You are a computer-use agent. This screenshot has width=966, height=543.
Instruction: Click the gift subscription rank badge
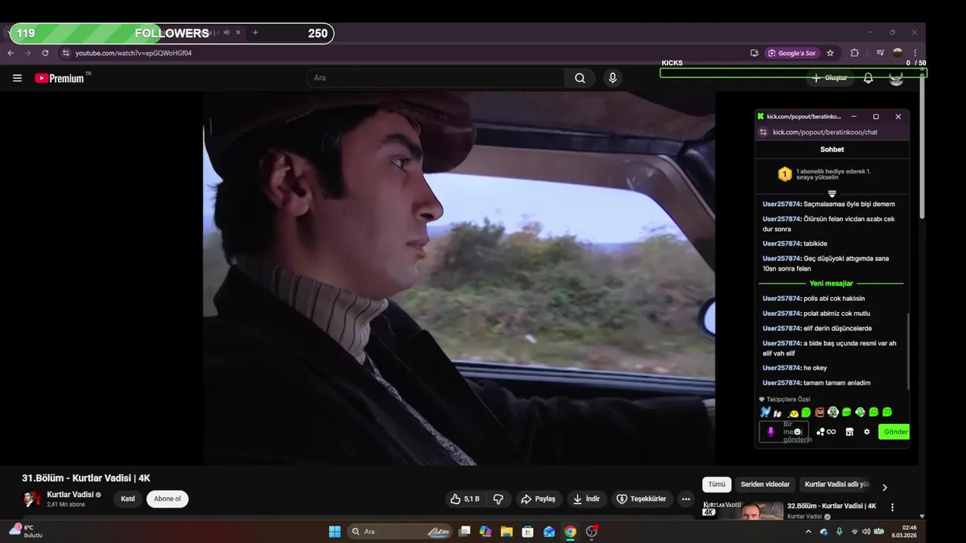(785, 174)
